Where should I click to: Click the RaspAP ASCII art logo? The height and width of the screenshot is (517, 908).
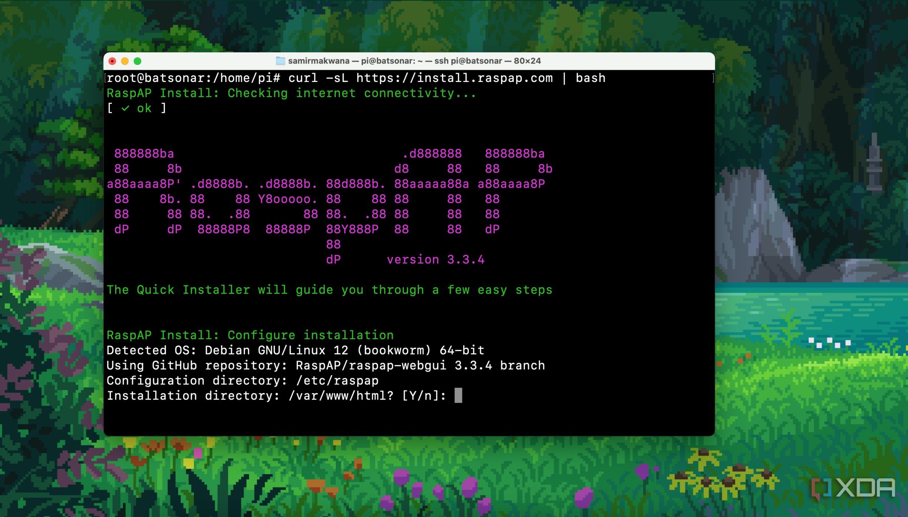(x=330, y=207)
